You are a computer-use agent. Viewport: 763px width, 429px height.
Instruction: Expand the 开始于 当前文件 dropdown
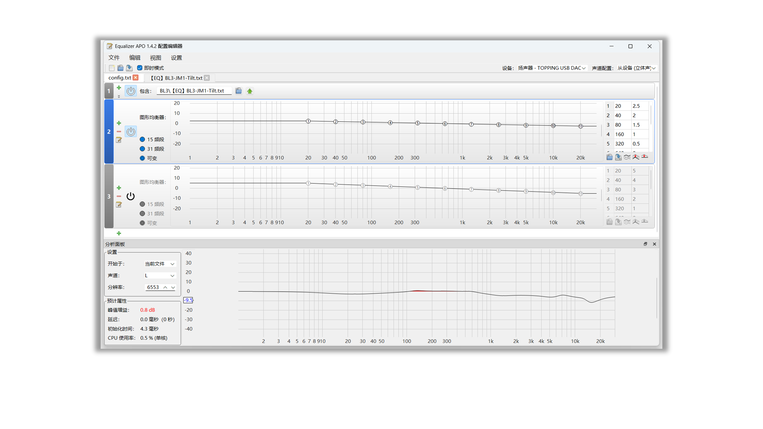(x=160, y=264)
